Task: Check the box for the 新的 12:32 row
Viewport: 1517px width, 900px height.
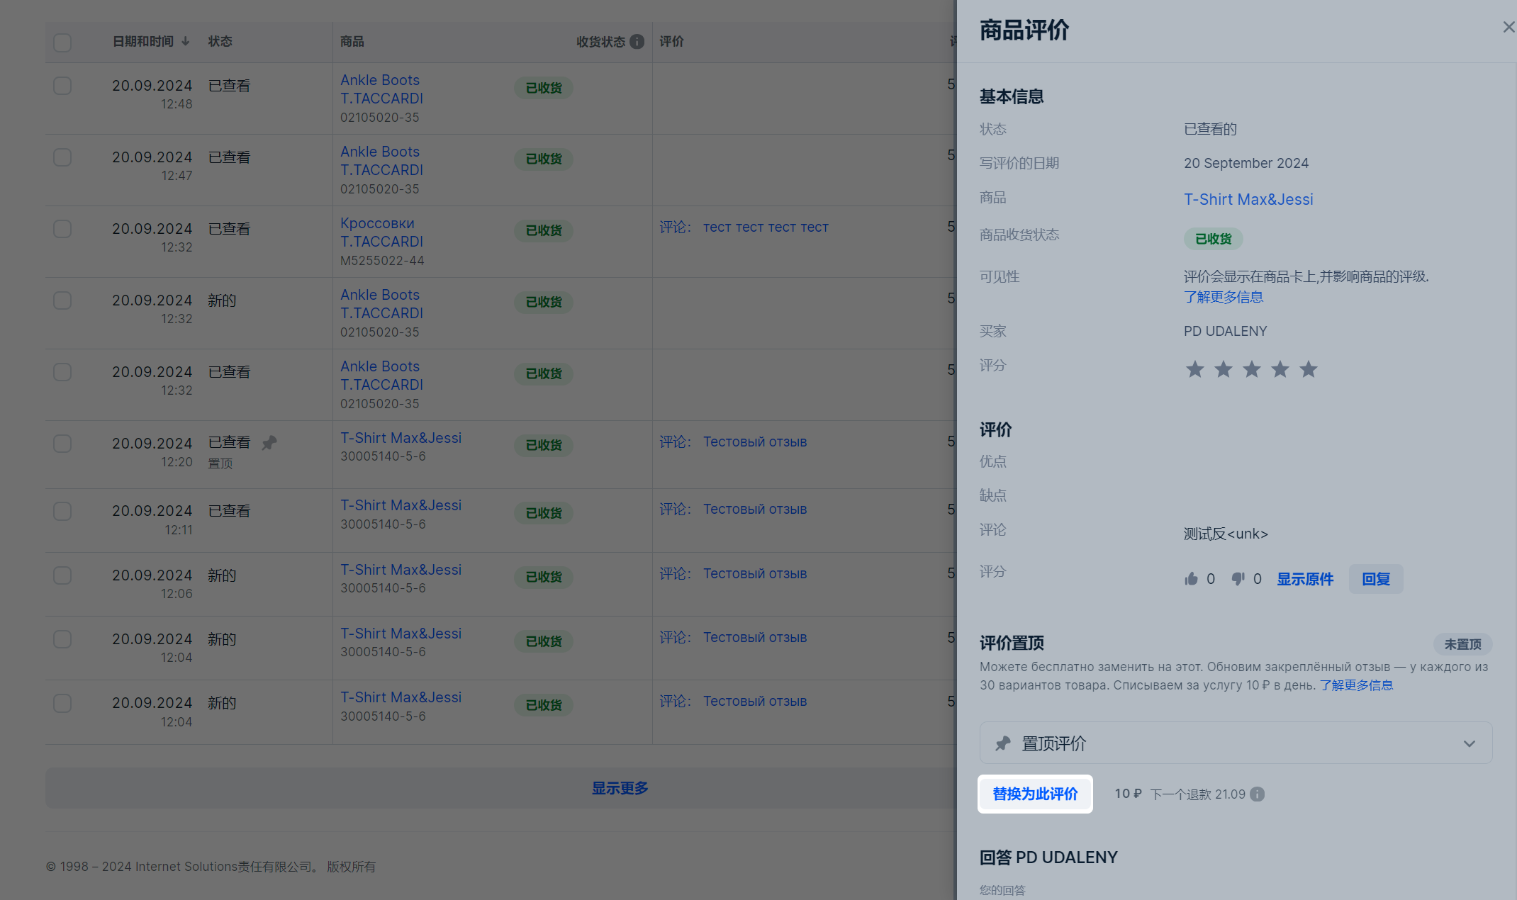Action: (62, 300)
